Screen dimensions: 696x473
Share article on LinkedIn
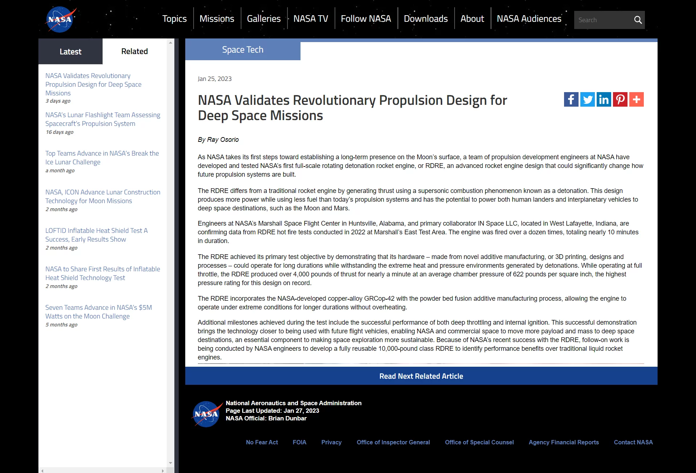[x=604, y=99]
